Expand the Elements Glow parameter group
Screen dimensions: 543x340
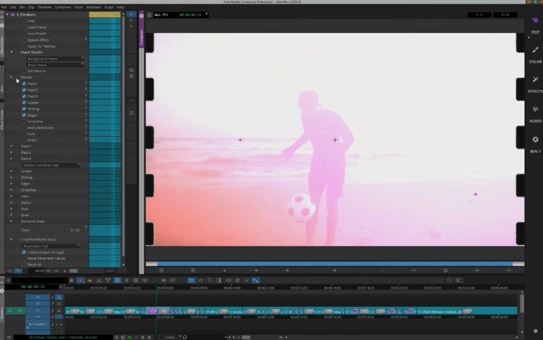(11, 221)
